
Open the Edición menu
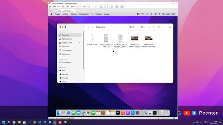(74, 14)
